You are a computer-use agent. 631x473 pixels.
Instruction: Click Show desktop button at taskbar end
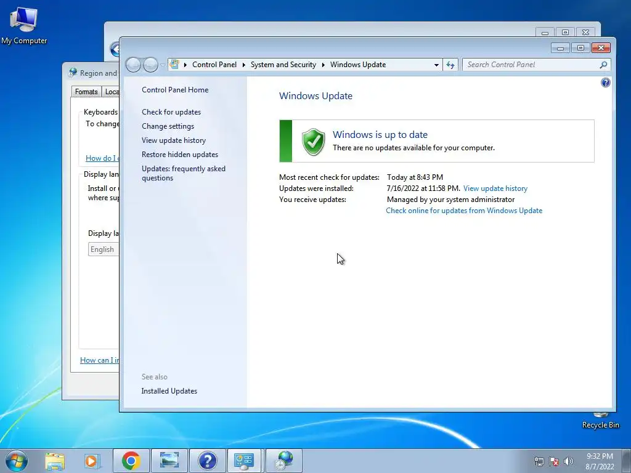[x=626, y=461]
